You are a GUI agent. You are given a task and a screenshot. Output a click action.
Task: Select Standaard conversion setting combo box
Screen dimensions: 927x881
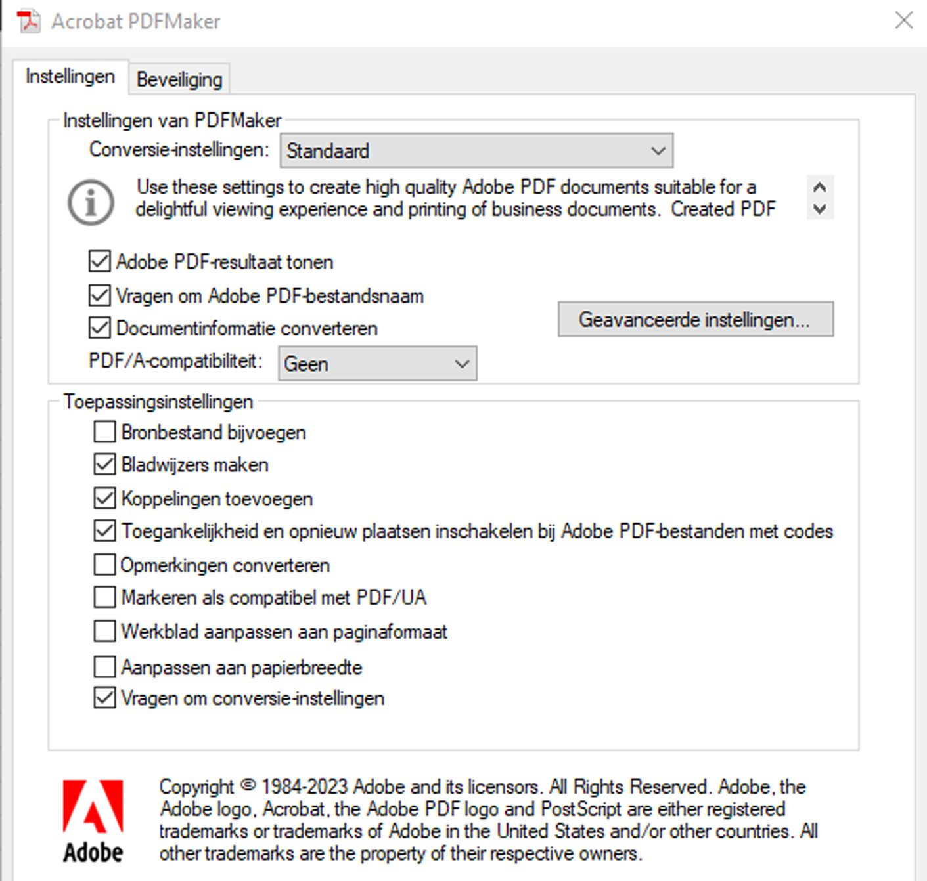476,150
